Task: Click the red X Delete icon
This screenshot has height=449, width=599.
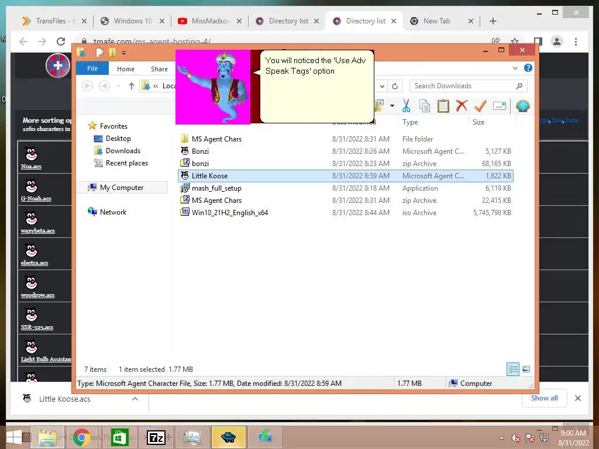Action: click(x=462, y=105)
